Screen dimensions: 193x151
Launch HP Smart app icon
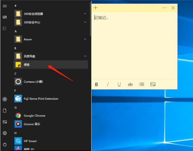18,141
